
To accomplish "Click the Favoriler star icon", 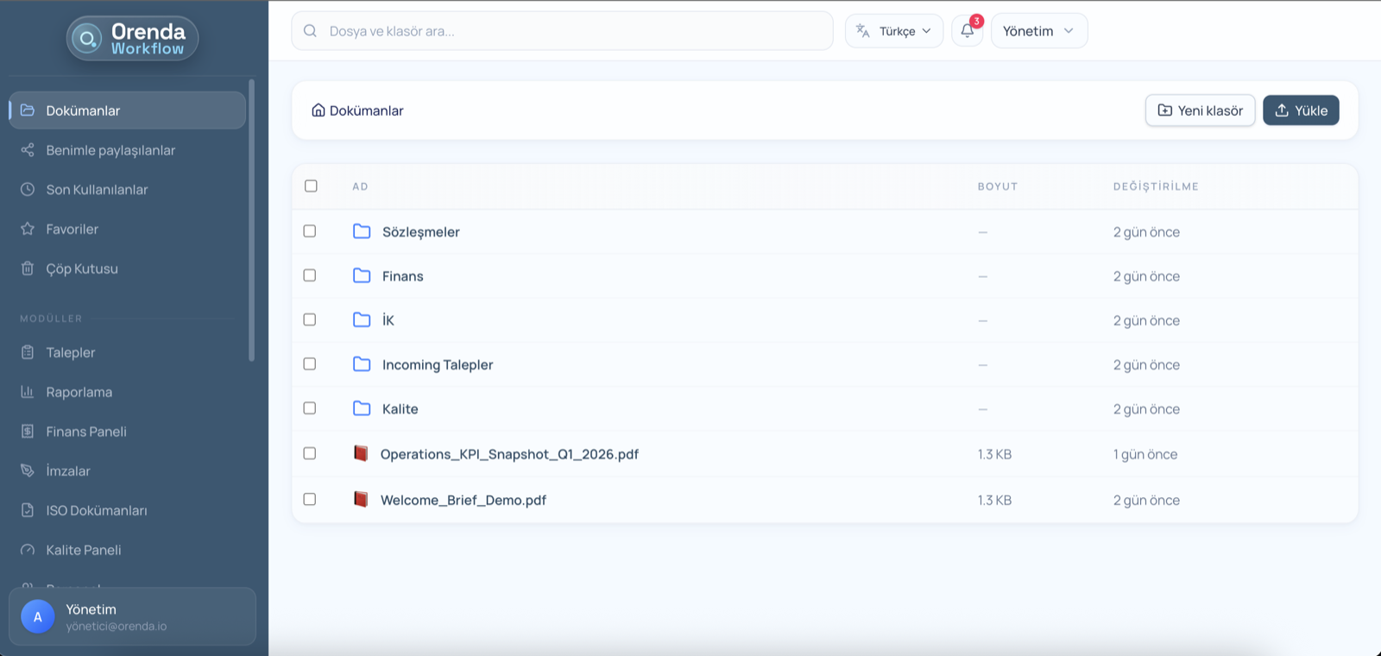I will click(28, 229).
